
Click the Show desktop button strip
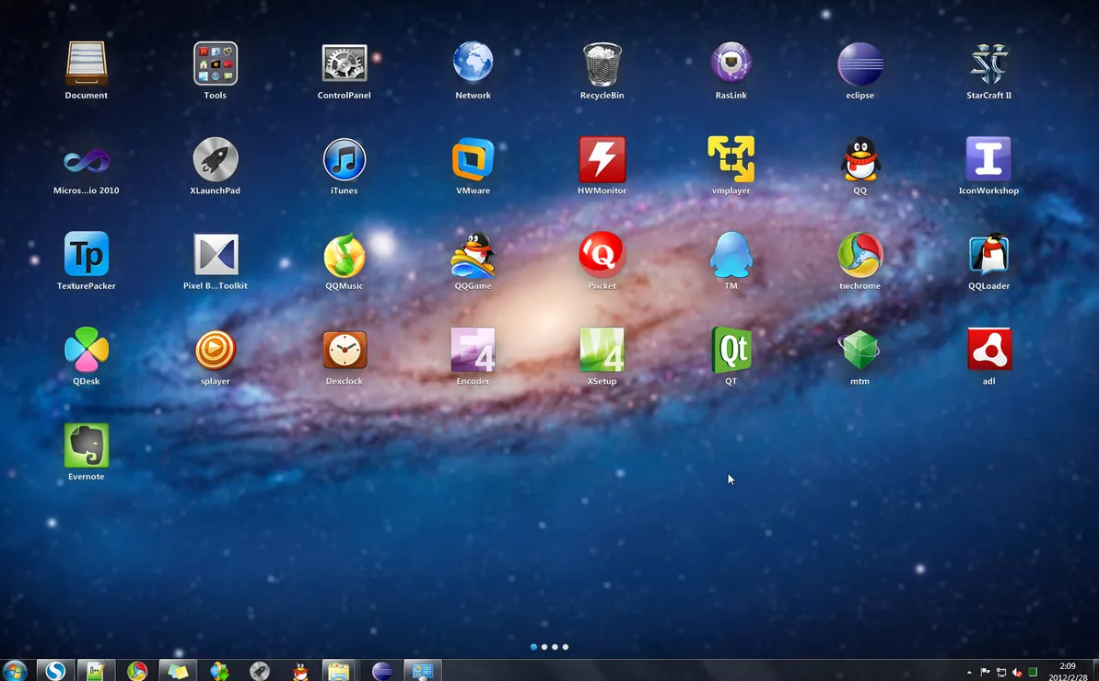pos(1094,671)
